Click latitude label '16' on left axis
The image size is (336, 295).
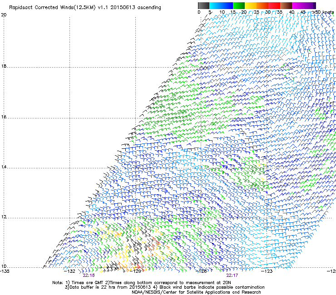click(4, 117)
